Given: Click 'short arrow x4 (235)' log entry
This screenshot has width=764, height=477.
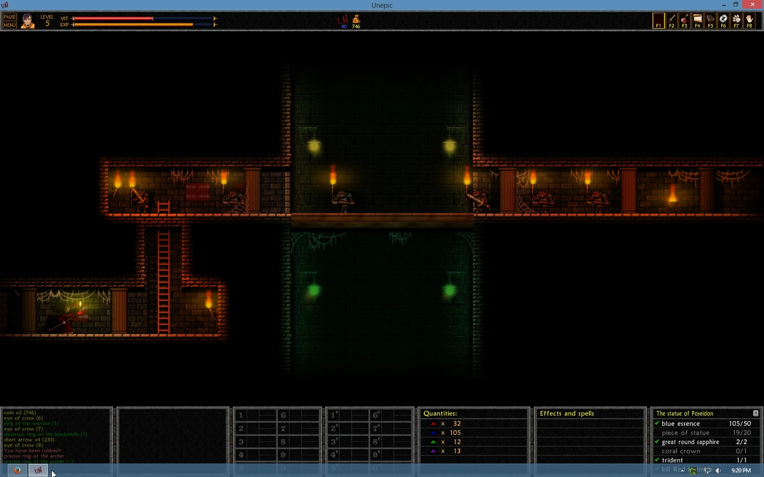Looking at the screenshot, I should 29,440.
